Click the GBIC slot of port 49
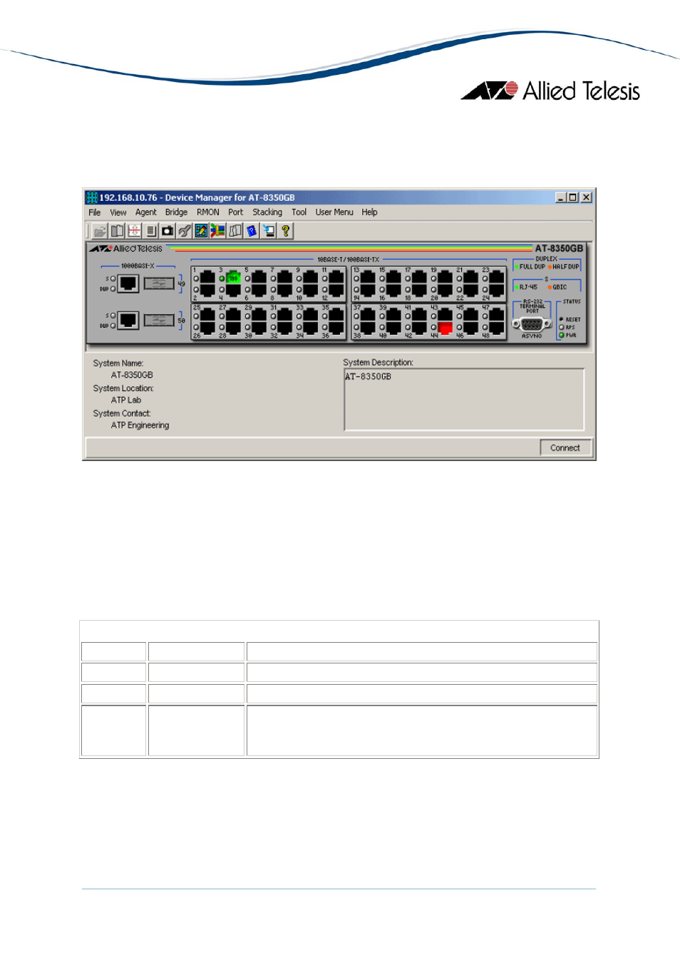Image resolution: width=680 pixels, height=962 pixels. click(x=159, y=284)
